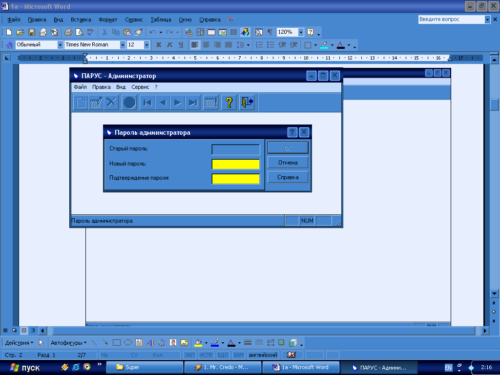Click the Format Painter brush icon
The image size is (500, 375).
click(138, 32)
